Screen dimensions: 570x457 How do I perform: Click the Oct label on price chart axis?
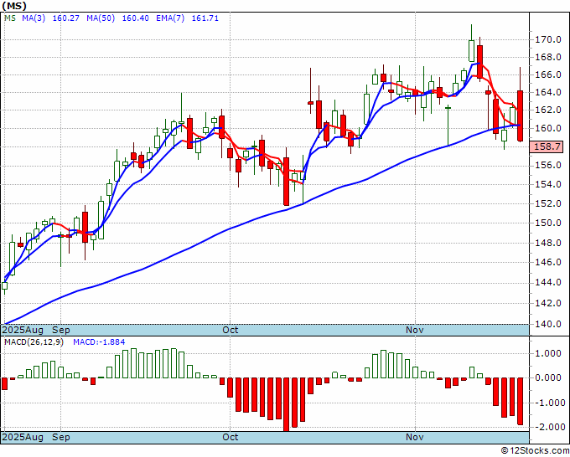231,330
